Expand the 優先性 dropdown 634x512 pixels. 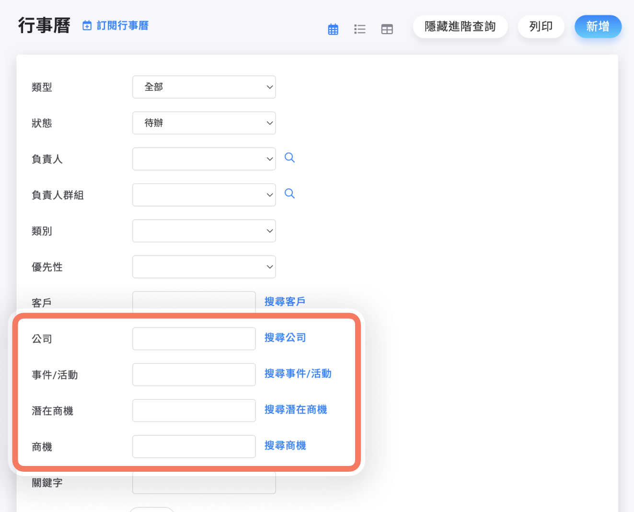pos(204,267)
